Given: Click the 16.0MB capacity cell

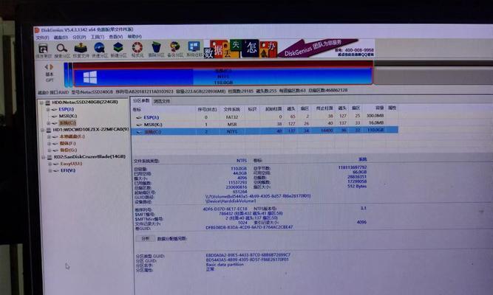Looking at the screenshot, I should click(x=376, y=122).
